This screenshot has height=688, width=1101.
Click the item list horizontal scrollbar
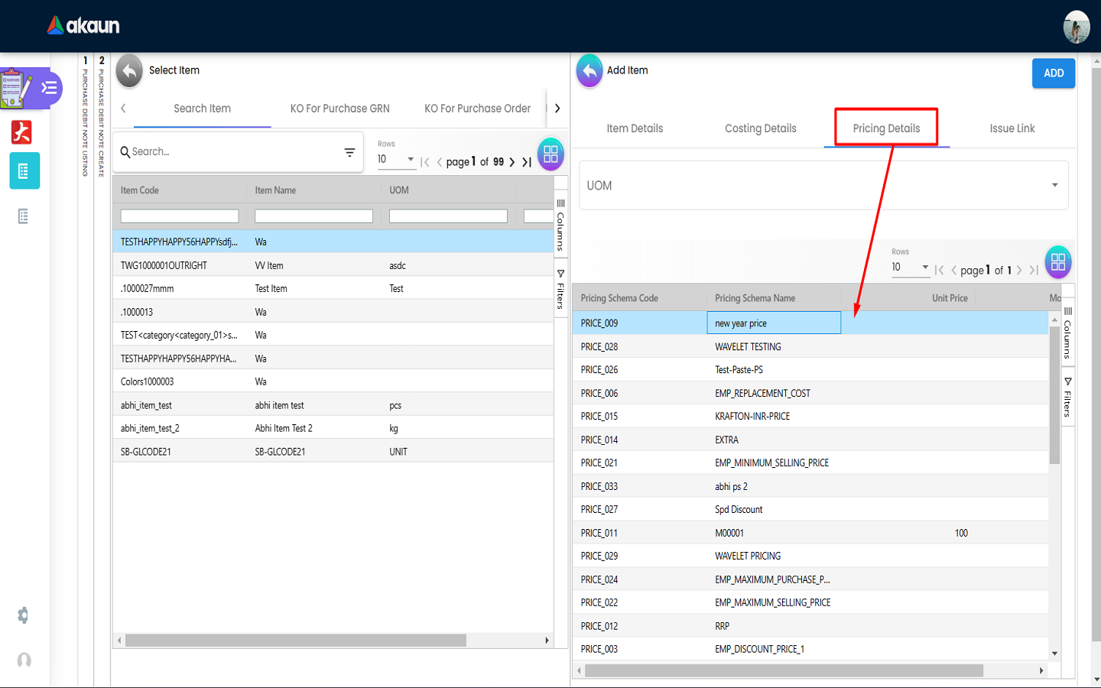coord(295,640)
